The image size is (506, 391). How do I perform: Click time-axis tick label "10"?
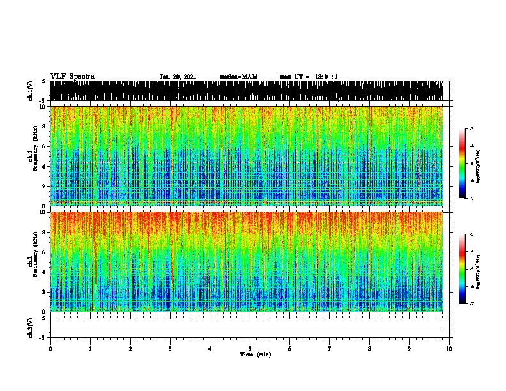pyautogui.click(x=449, y=349)
